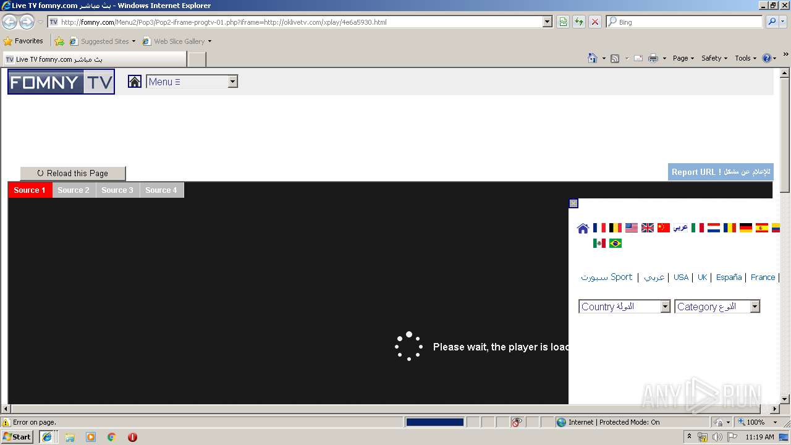Open the Favorites star button
The height and width of the screenshot is (445, 791).
click(x=23, y=41)
